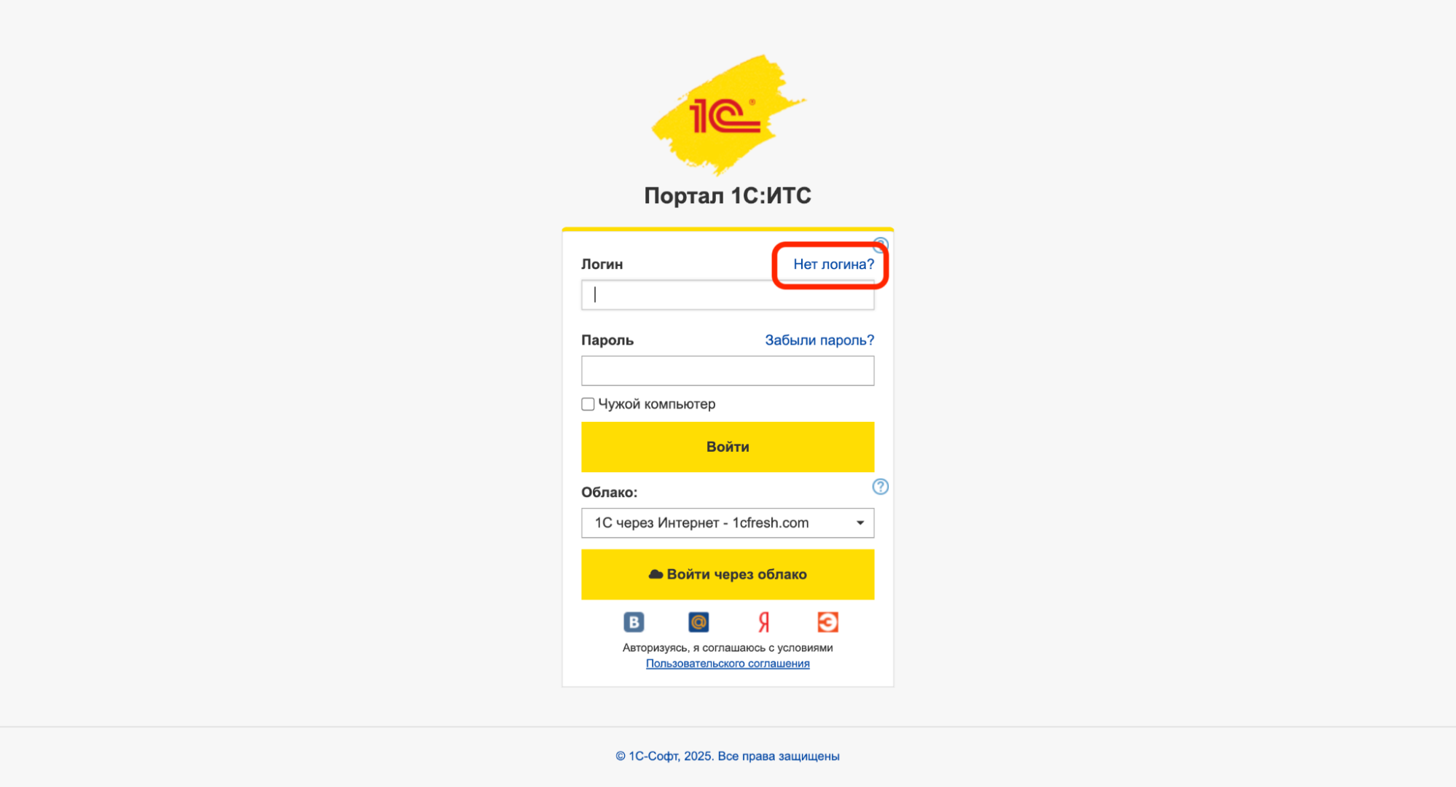Click the Пароль field label
Screen dimensions: 1456x787
607,340
